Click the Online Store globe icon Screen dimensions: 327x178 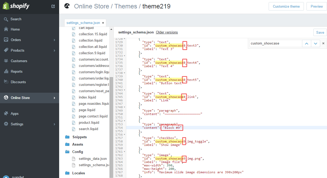coord(6,98)
